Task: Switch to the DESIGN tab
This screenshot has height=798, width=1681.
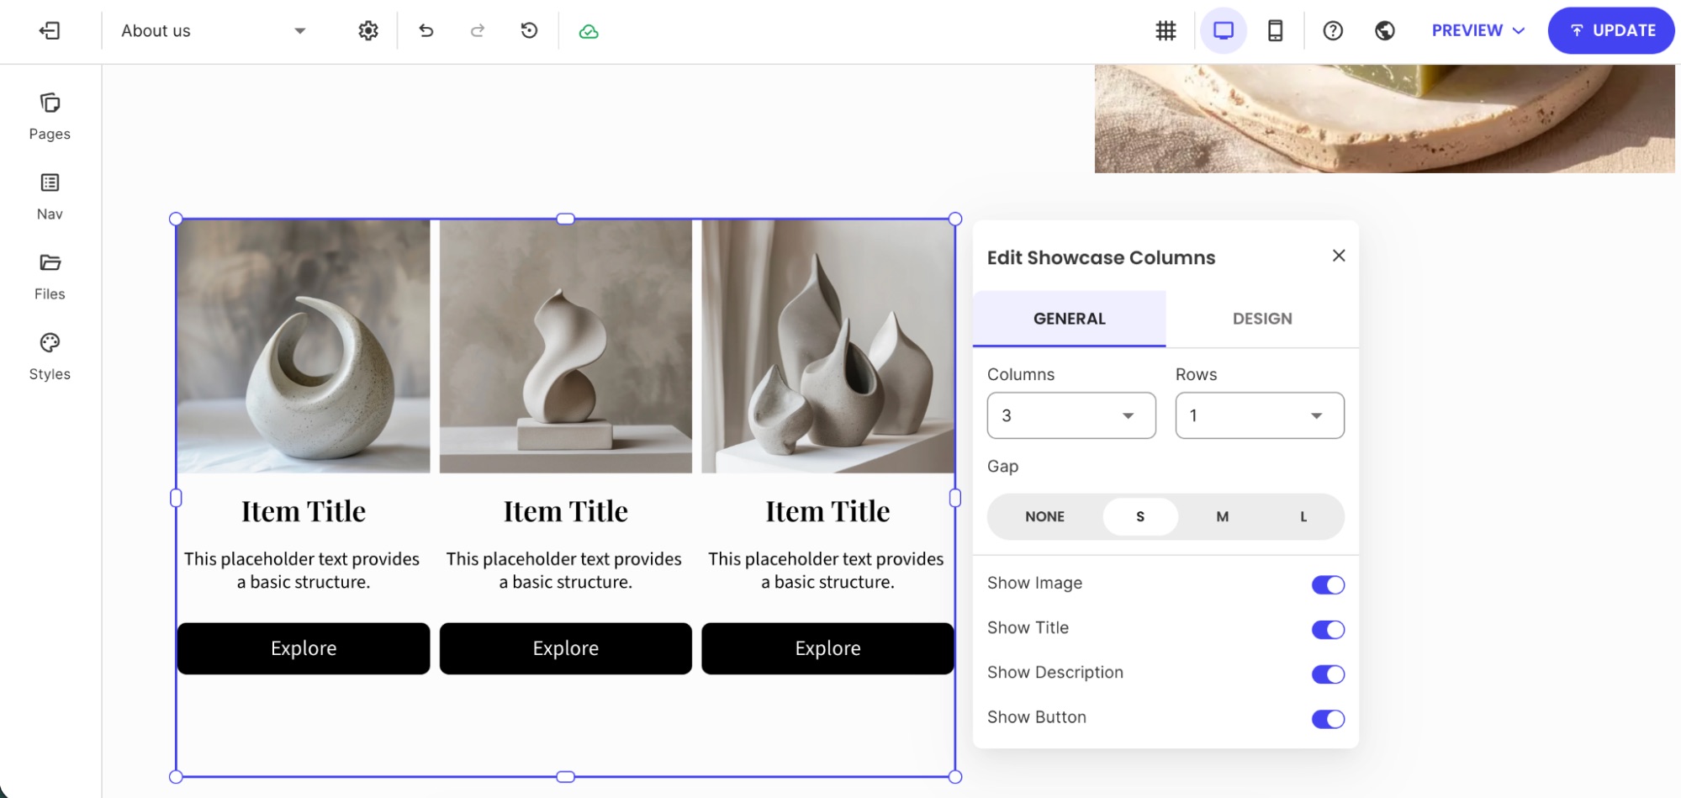Action: (1262, 319)
